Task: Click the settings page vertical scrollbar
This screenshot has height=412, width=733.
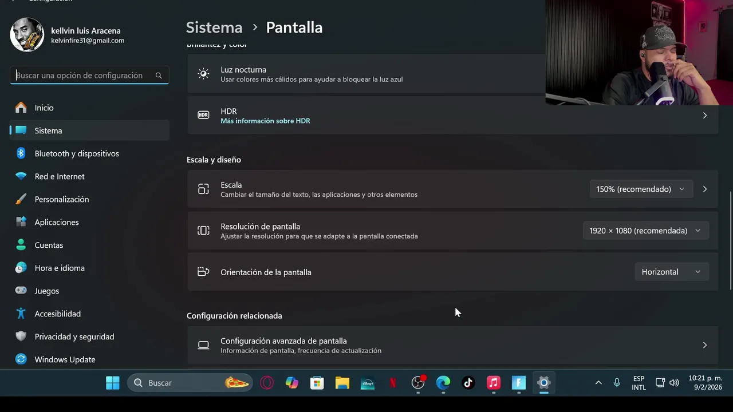Action: tap(730, 240)
